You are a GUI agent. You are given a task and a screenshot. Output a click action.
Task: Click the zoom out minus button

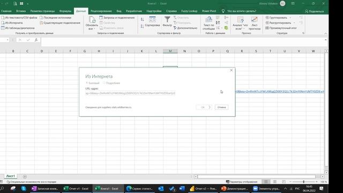pos(290,182)
